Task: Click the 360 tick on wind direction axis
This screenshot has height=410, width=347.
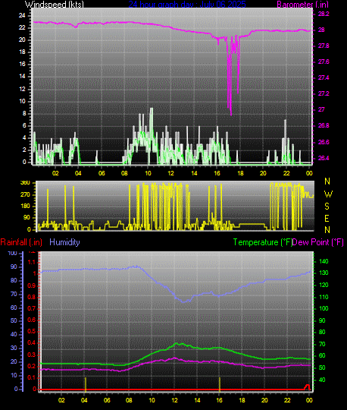Action: [x=25, y=183]
